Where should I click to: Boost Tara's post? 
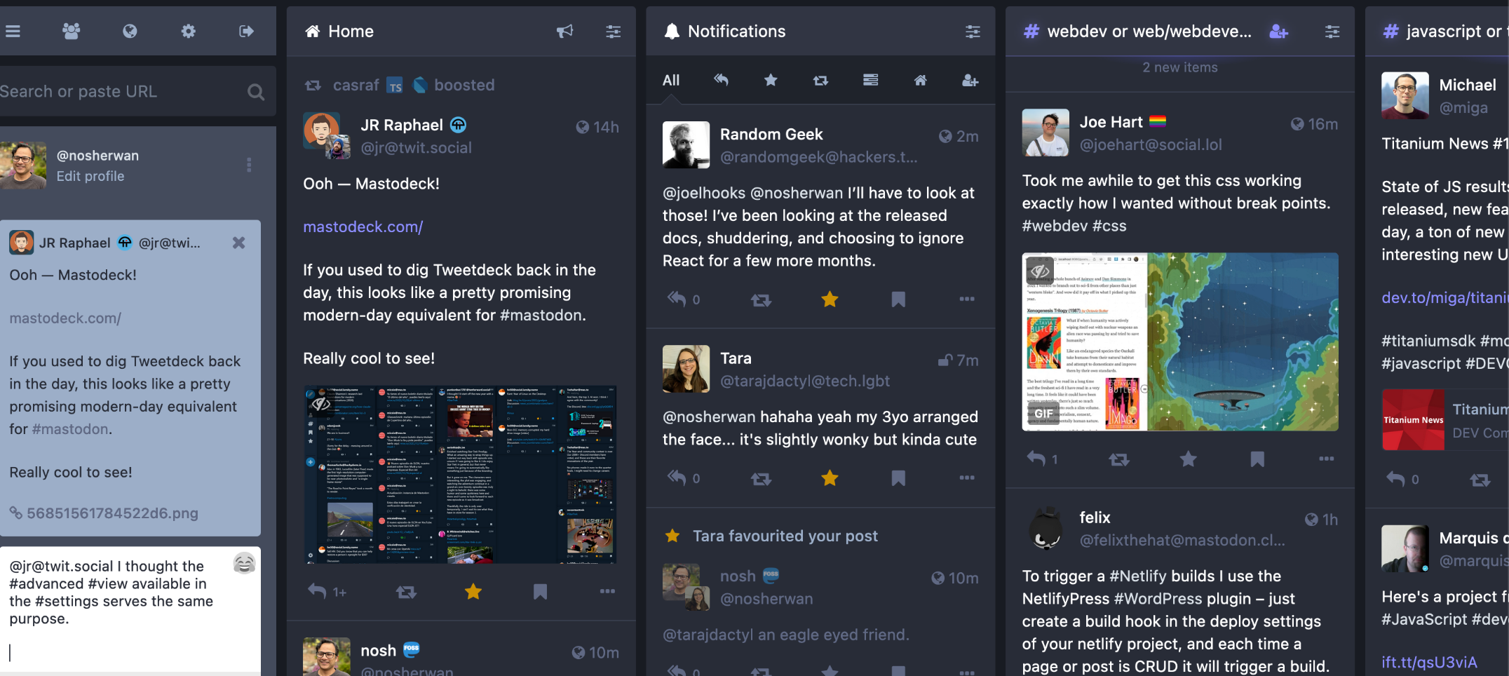pyautogui.click(x=761, y=479)
